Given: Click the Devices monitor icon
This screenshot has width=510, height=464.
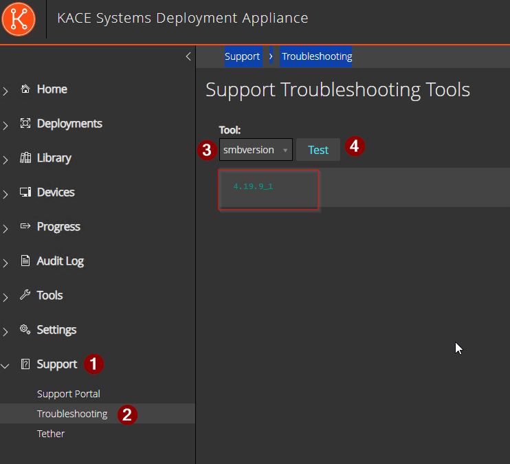Looking at the screenshot, I should (25, 192).
